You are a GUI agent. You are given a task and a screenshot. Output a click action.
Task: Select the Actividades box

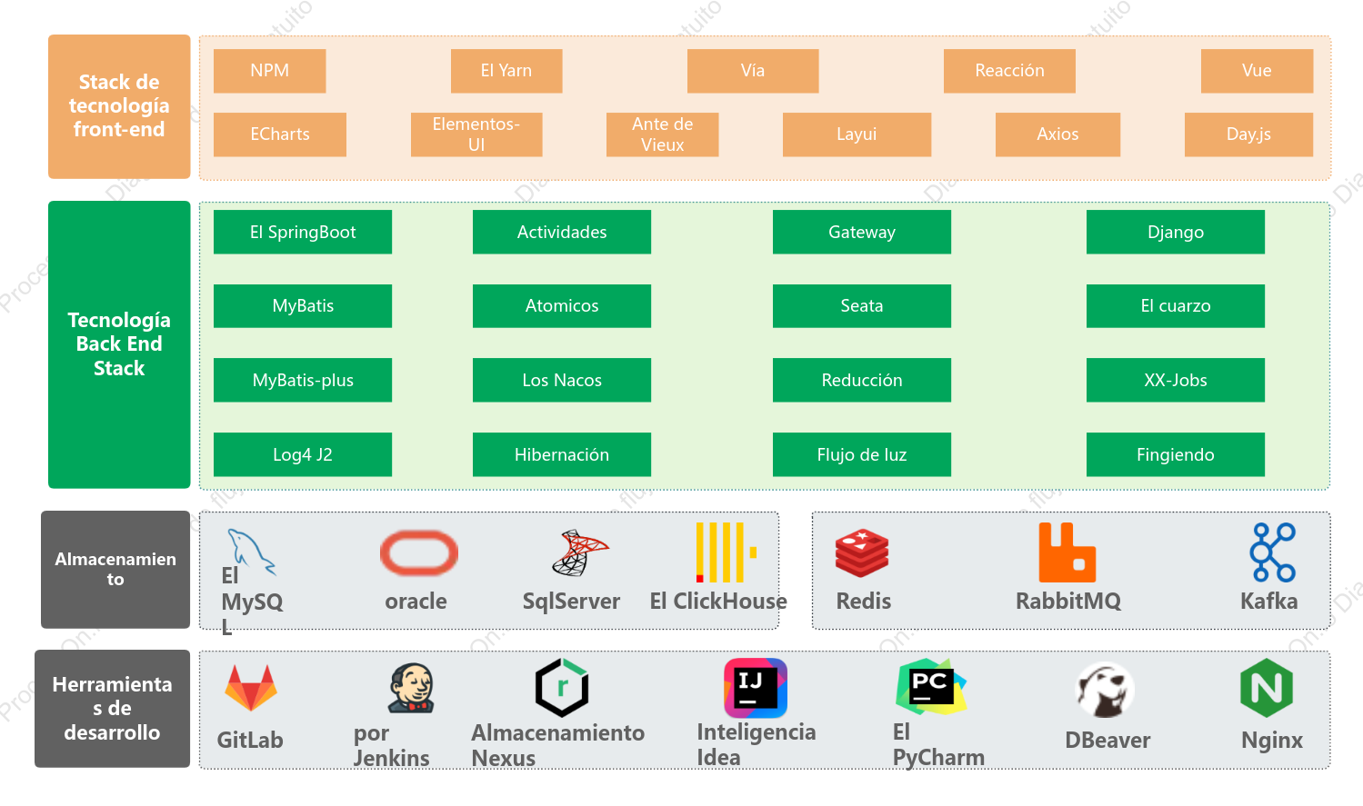pyautogui.click(x=562, y=232)
